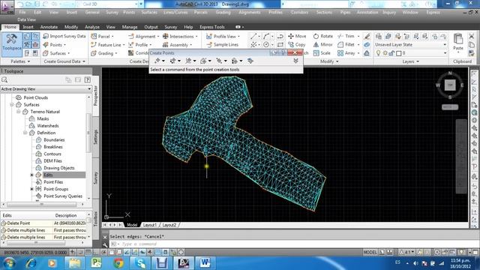Click the Cut scissors icon in Clipboard
Image resolution: width=480 pixels, height=270 pixels.
(472, 36)
